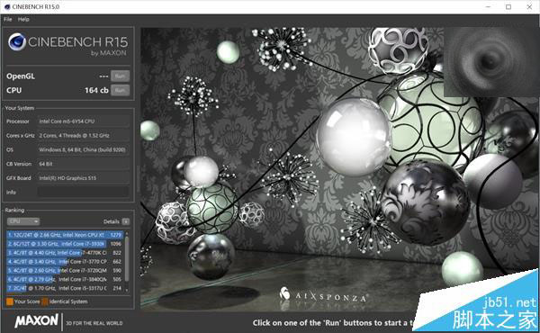Click the OS field showing Windows 8, 64 Bit

coord(84,149)
